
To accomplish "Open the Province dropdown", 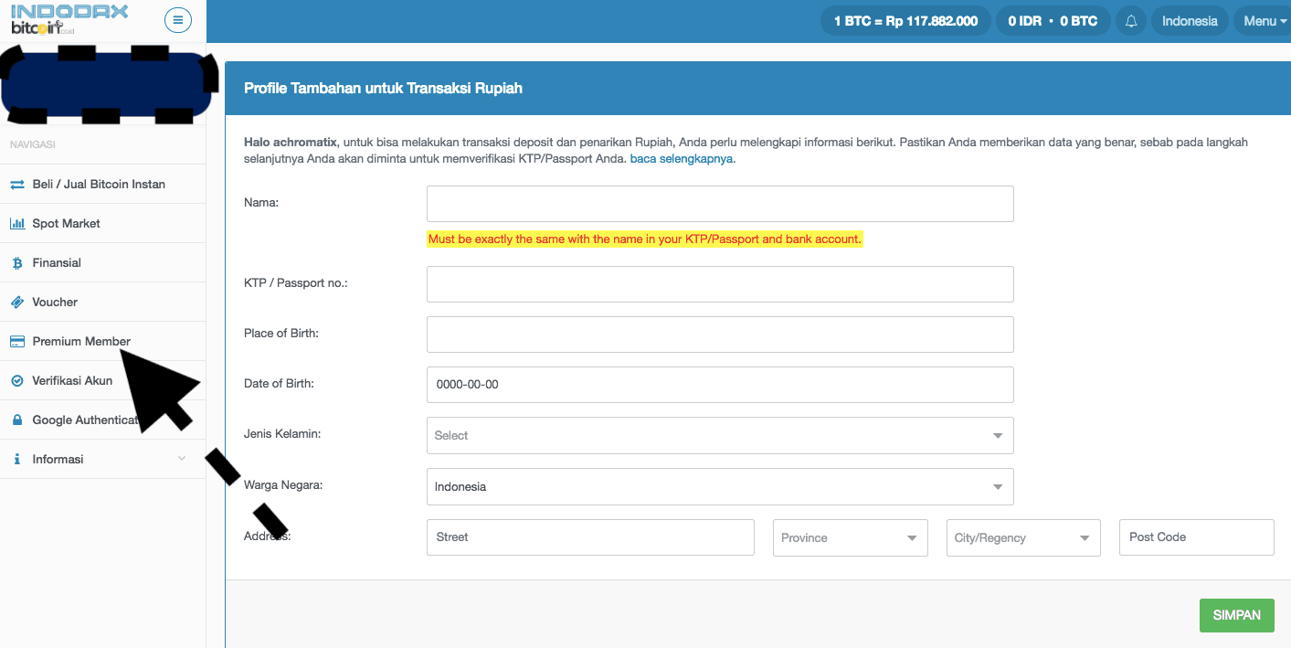I will (x=850, y=537).
